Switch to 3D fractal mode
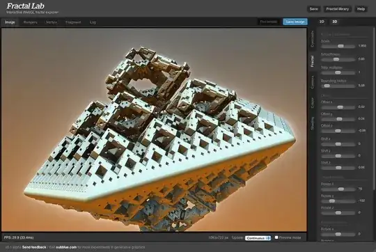This screenshot has height=252, width=376. pyautogui.click(x=335, y=22)
